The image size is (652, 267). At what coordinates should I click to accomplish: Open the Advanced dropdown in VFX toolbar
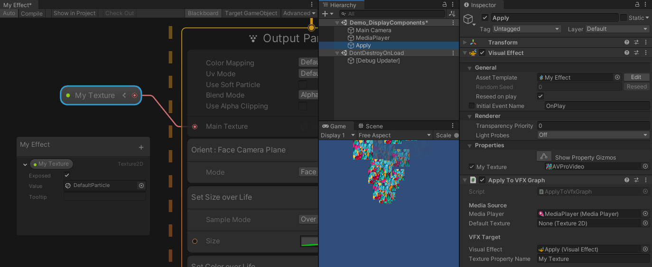[x=299, y=13]
